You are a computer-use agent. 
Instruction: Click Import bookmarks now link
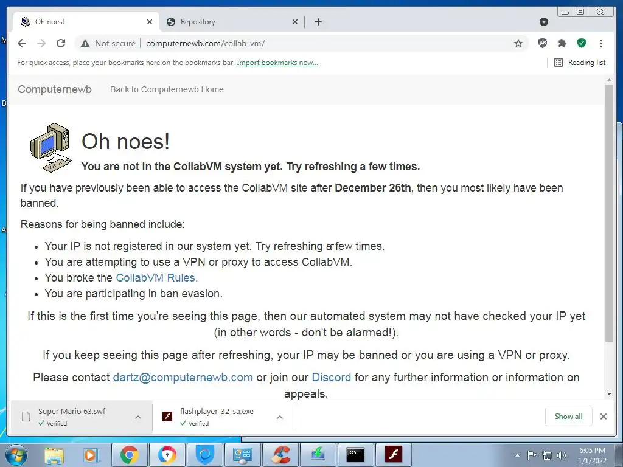pos(277,63)
